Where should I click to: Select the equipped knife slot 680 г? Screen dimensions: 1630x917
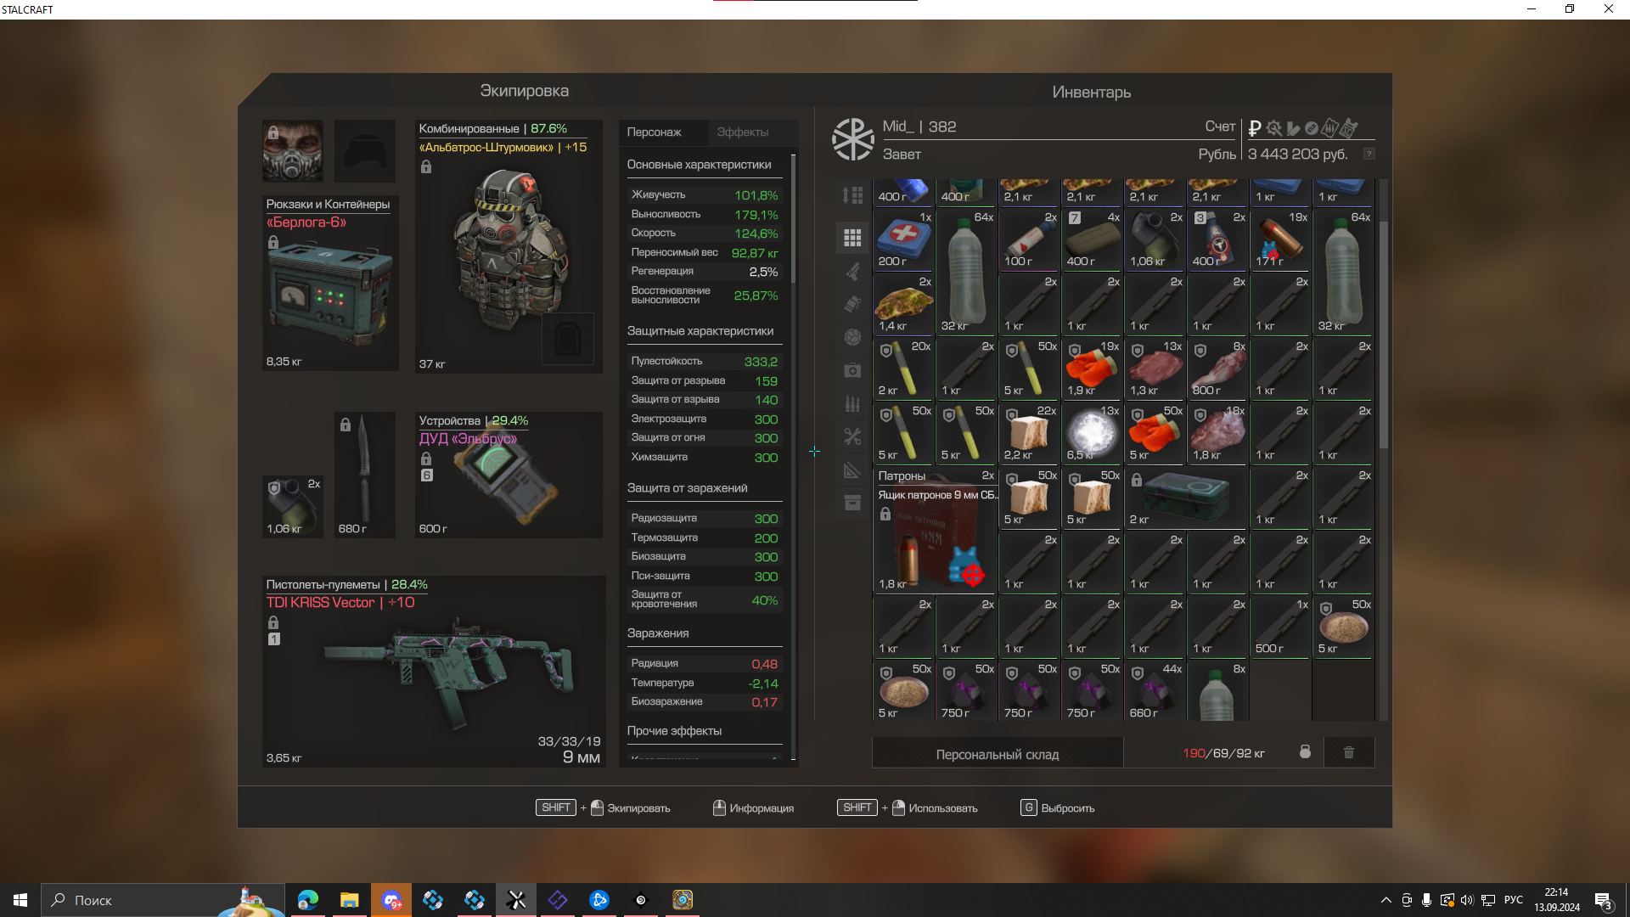click(364, 475)
